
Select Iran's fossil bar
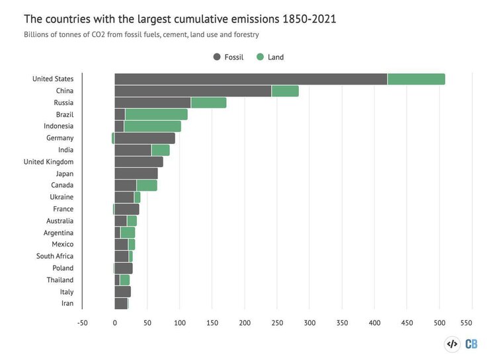tap(121, 304)
